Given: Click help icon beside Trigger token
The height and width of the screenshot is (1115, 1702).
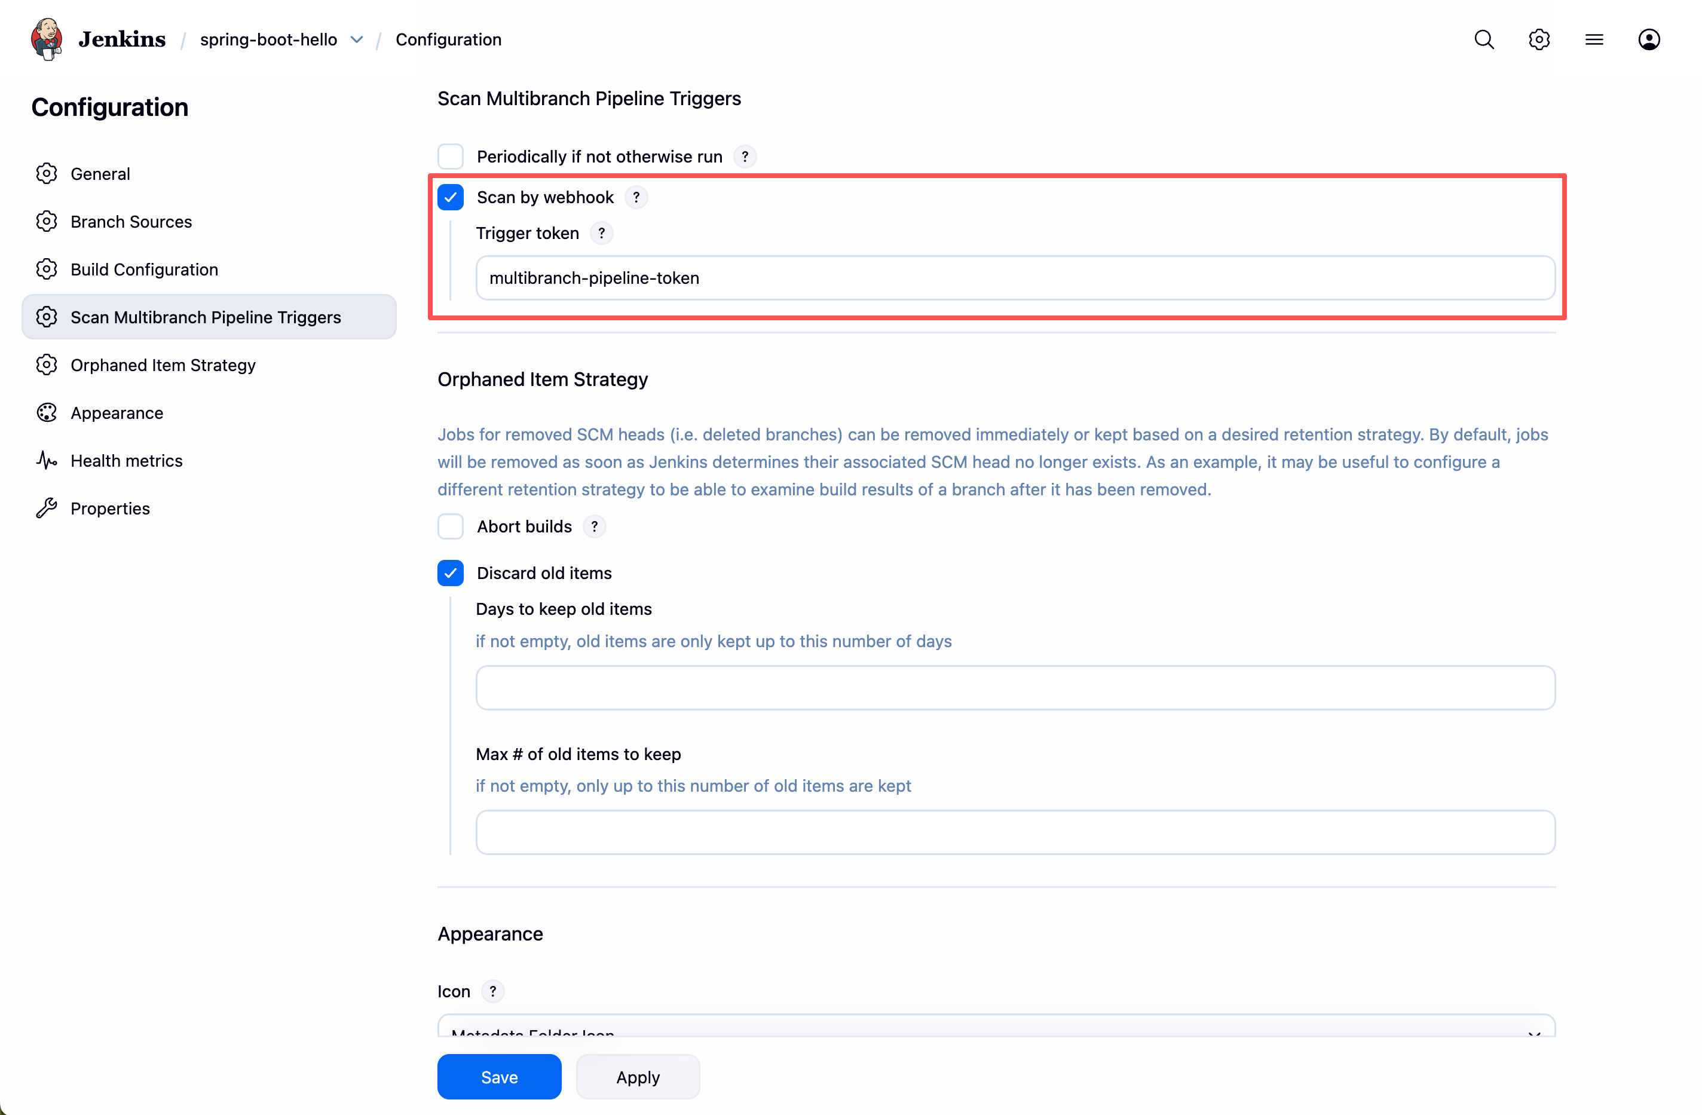Looking at the screenshot, I should pyautogui.click(x=601, y=233).
